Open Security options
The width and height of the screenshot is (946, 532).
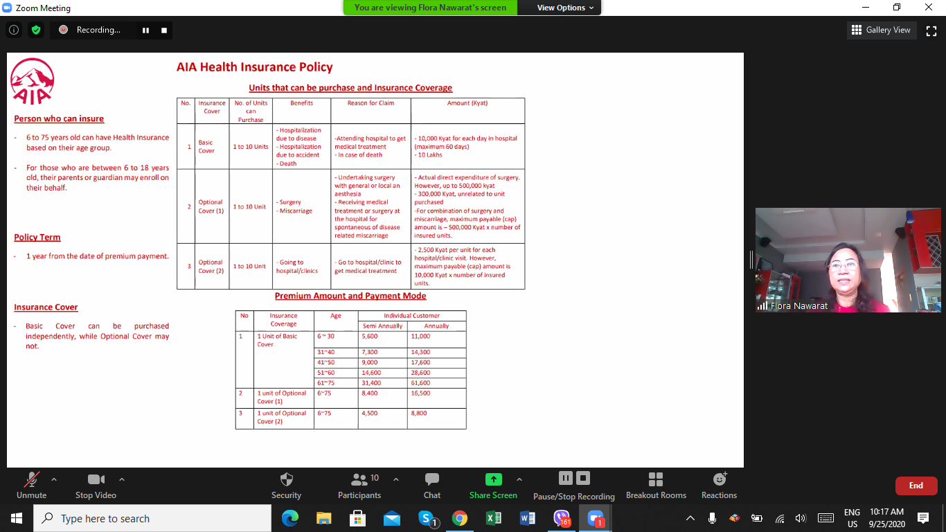coord(286,486)
